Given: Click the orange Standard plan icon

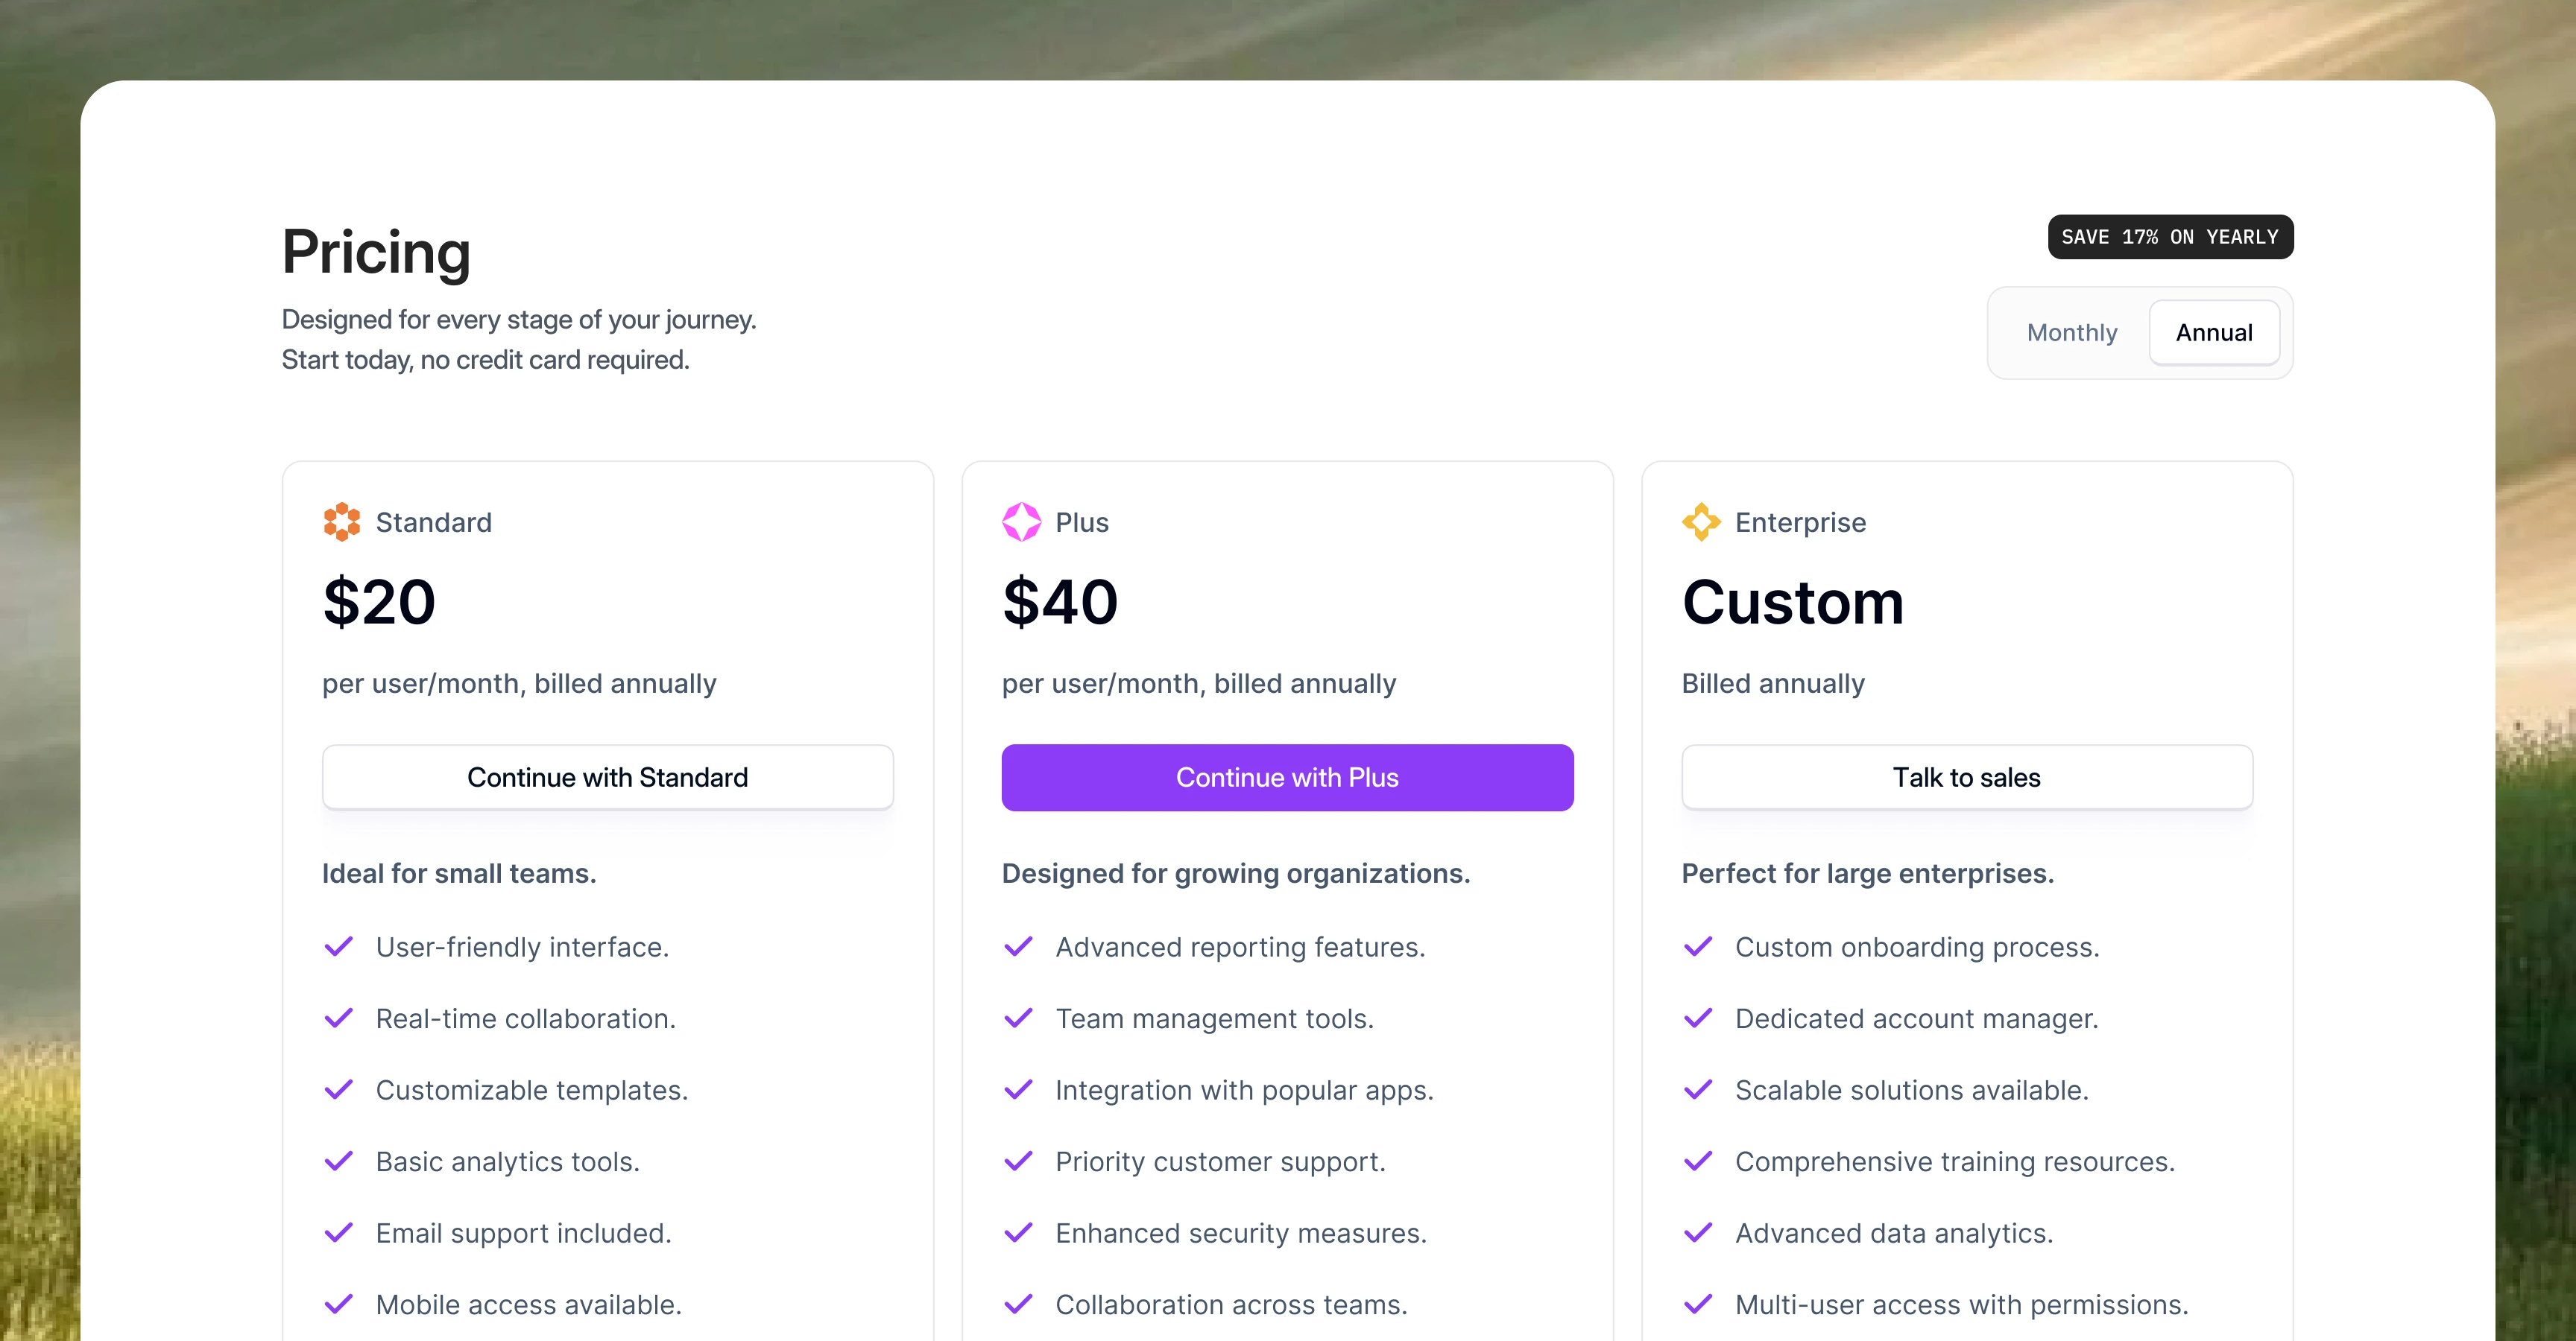Looking at the screenshot, I should (342, 521).
